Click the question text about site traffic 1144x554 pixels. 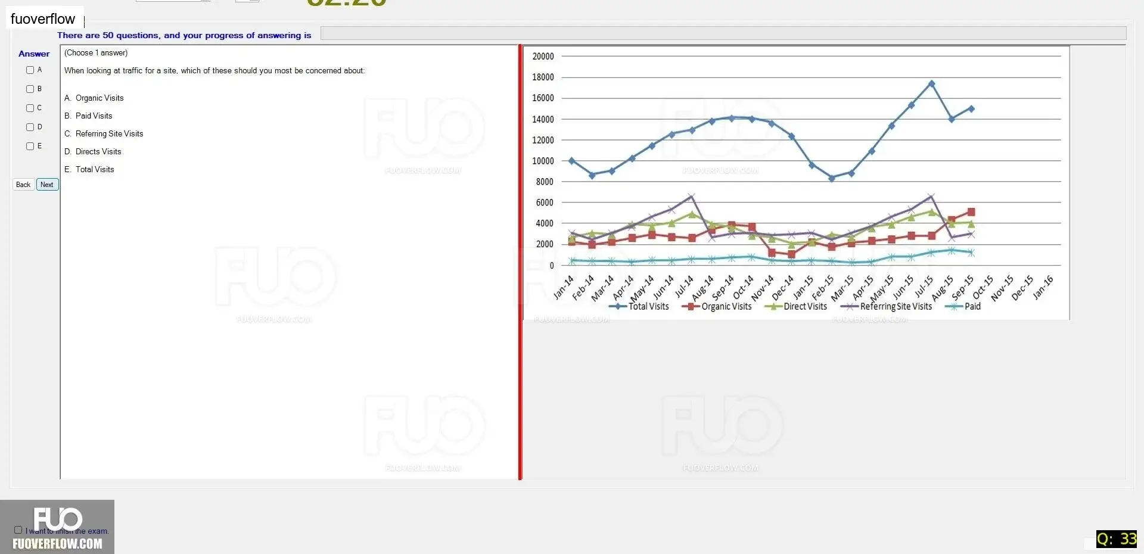click(x=214, y=71)
